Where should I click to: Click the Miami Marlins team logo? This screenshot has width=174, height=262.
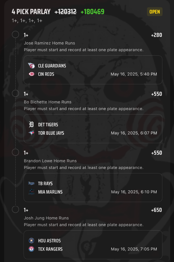[31, 192]
